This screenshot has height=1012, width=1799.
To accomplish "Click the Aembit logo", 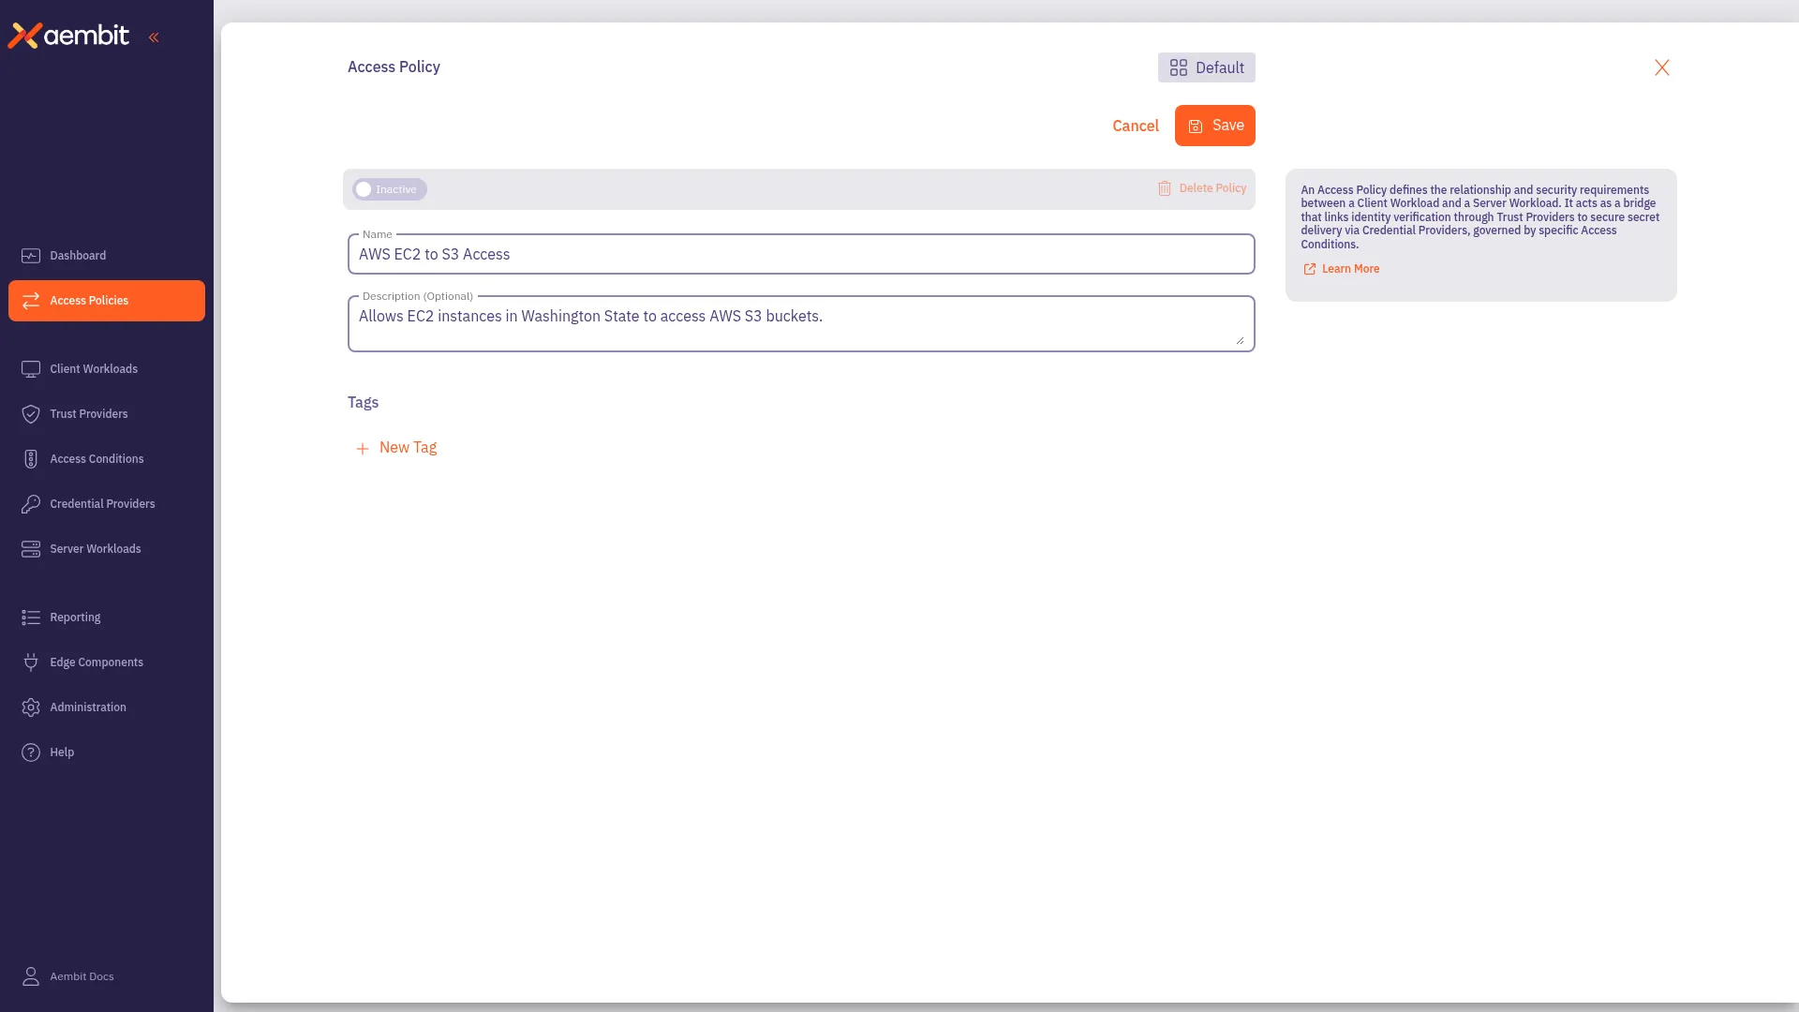I will [x=68, y=36].
